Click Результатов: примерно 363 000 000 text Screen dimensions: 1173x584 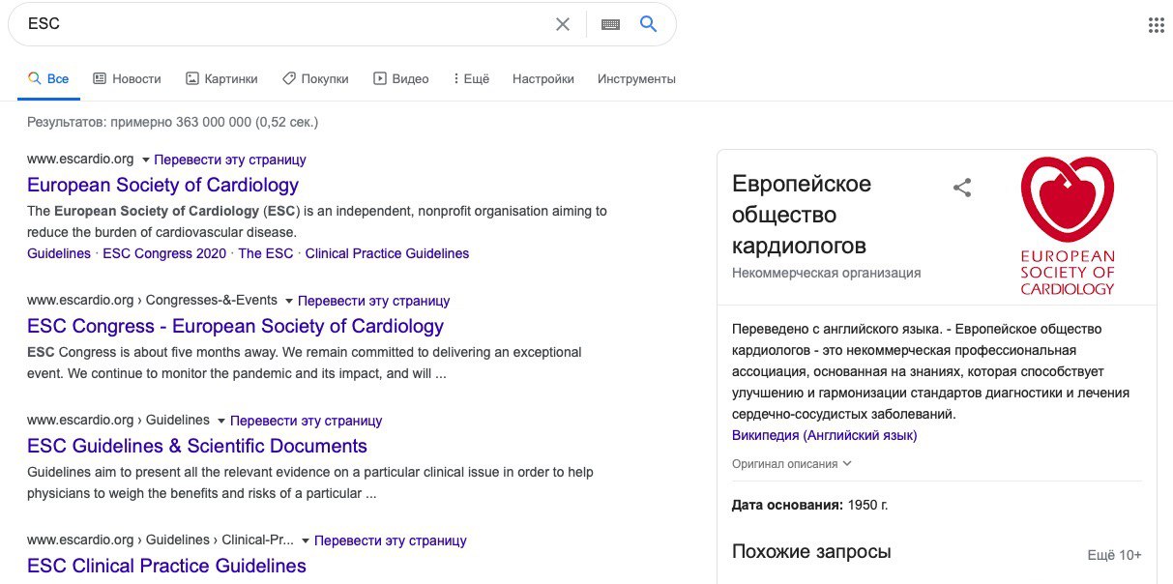pyautogui.click(x=173, y=123)
